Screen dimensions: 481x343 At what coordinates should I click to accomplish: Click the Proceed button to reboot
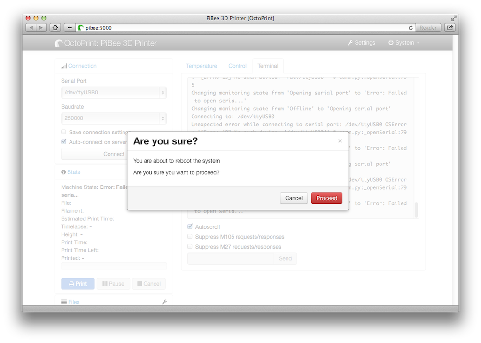[x=327, y=198]
